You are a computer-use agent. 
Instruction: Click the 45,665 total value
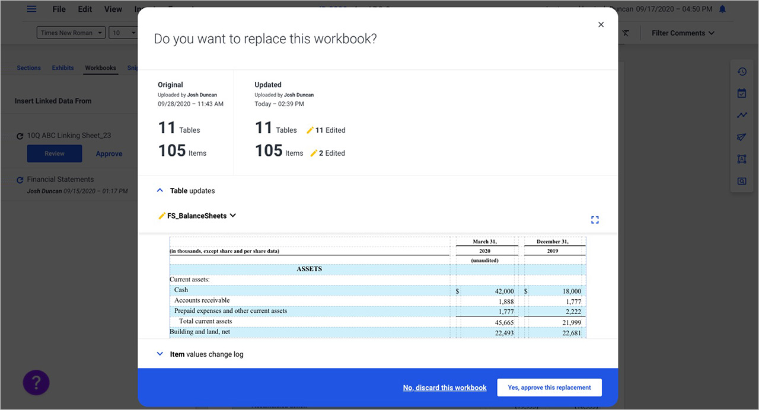(505, 323)
